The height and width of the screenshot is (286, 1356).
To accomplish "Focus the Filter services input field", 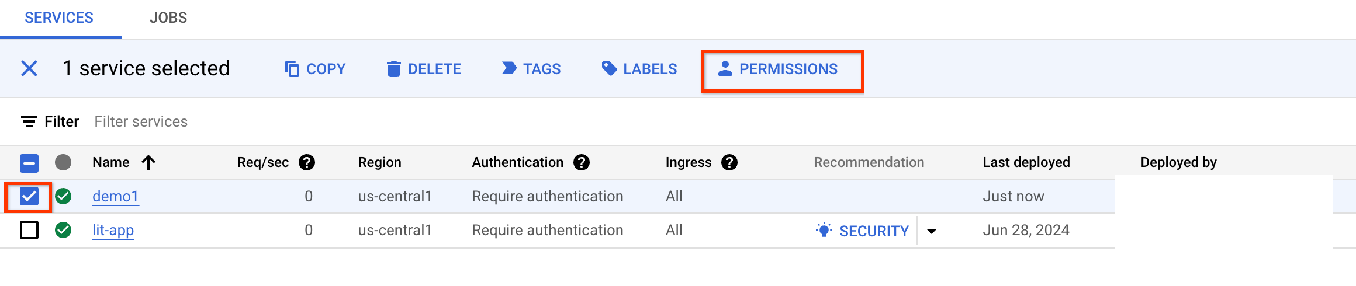I will [x=141, y=121].
